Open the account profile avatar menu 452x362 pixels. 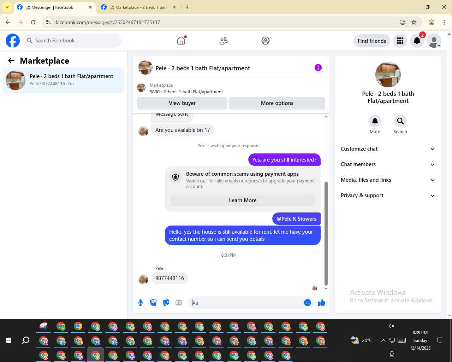click(x=434, y=41)
